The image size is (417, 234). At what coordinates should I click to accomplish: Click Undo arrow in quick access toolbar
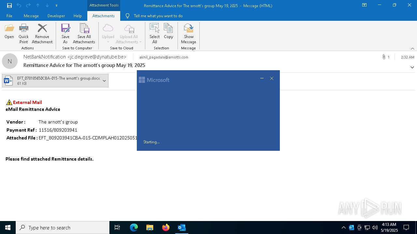click(x=19, y=6)
